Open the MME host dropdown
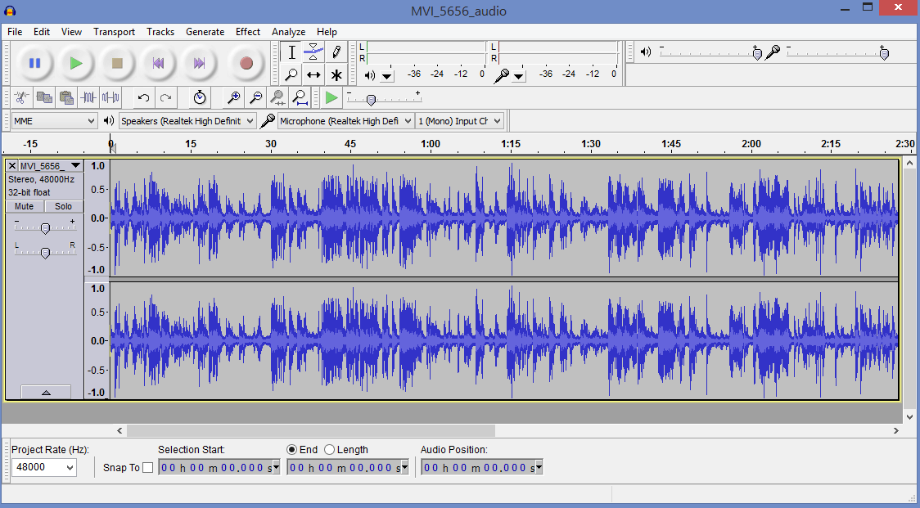The height and width of the screenshot is (508, 920). click(53, 120)
